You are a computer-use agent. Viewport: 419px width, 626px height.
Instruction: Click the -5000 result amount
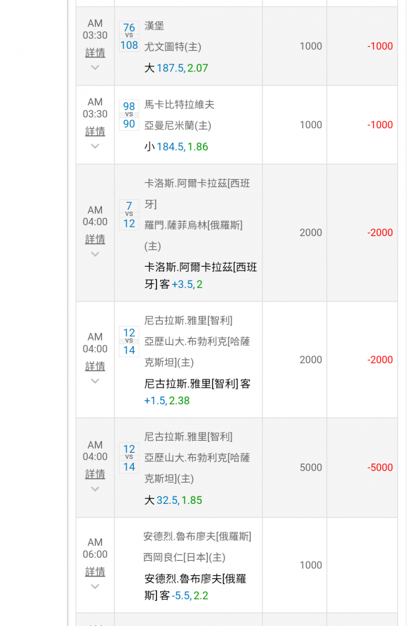point(380,467)
